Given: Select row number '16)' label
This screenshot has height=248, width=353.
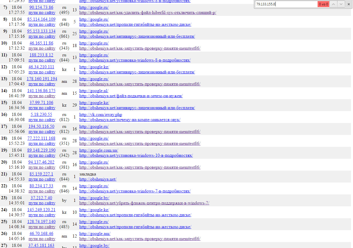Looking at the screenshot, I should [x=4, y=115].
